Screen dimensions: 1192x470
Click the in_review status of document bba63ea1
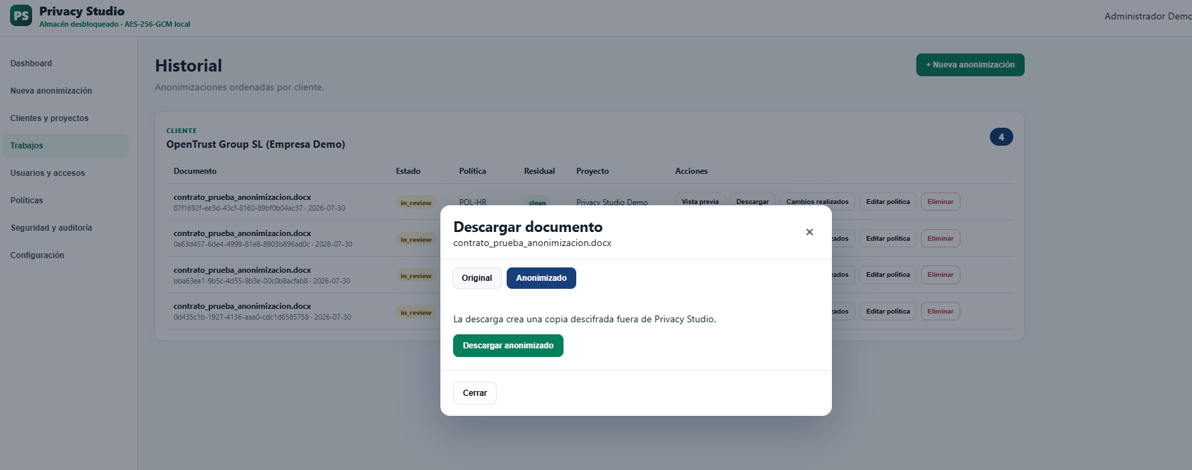coord(416,275)
